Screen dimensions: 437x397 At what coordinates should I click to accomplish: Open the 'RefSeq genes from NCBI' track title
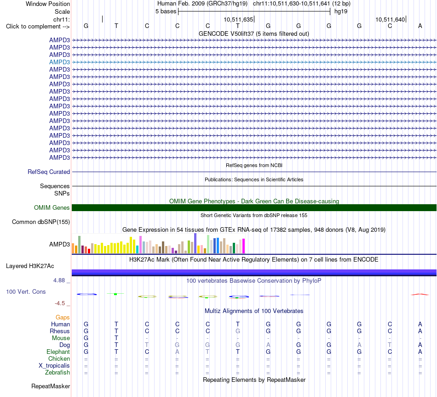pos(254,165)
